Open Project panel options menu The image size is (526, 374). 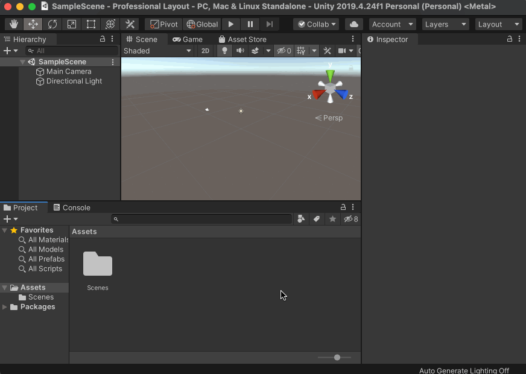(x=352, y=207)
